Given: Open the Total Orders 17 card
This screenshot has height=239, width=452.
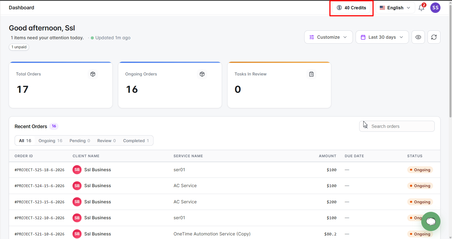Looking at the screenshot, I should [x=61, y=85].
